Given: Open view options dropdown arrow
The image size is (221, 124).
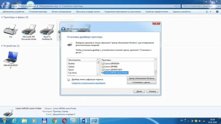Looking at the screenshot, I should [x=211, y=12].
